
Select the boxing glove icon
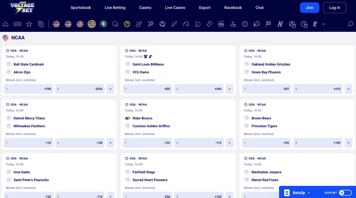coord(210,24)
